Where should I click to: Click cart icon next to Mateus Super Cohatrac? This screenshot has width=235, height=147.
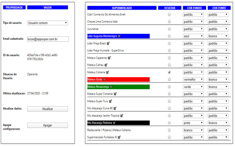click(x=115, y=94)
